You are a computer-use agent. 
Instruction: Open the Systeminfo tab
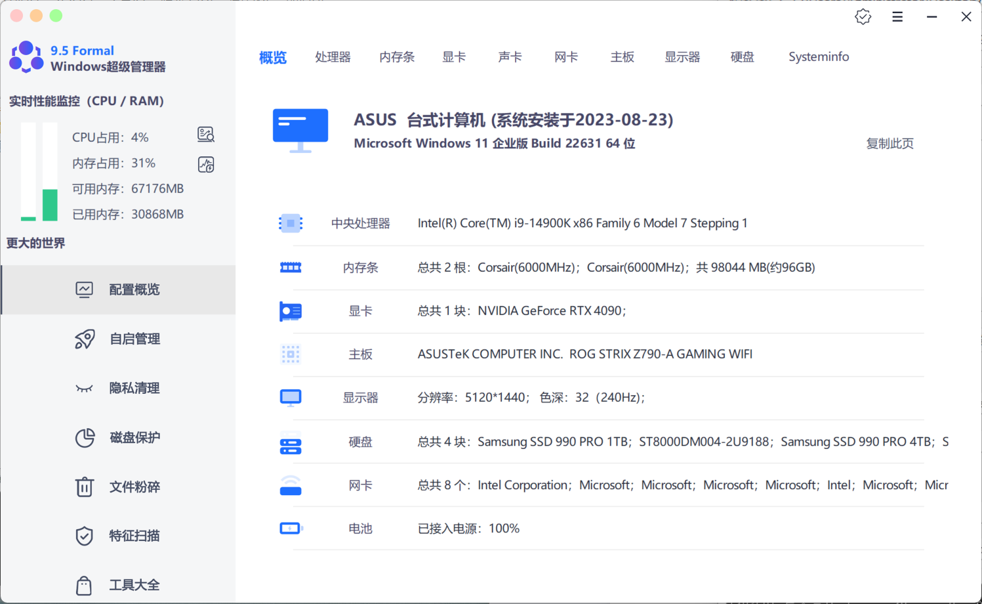818,57
